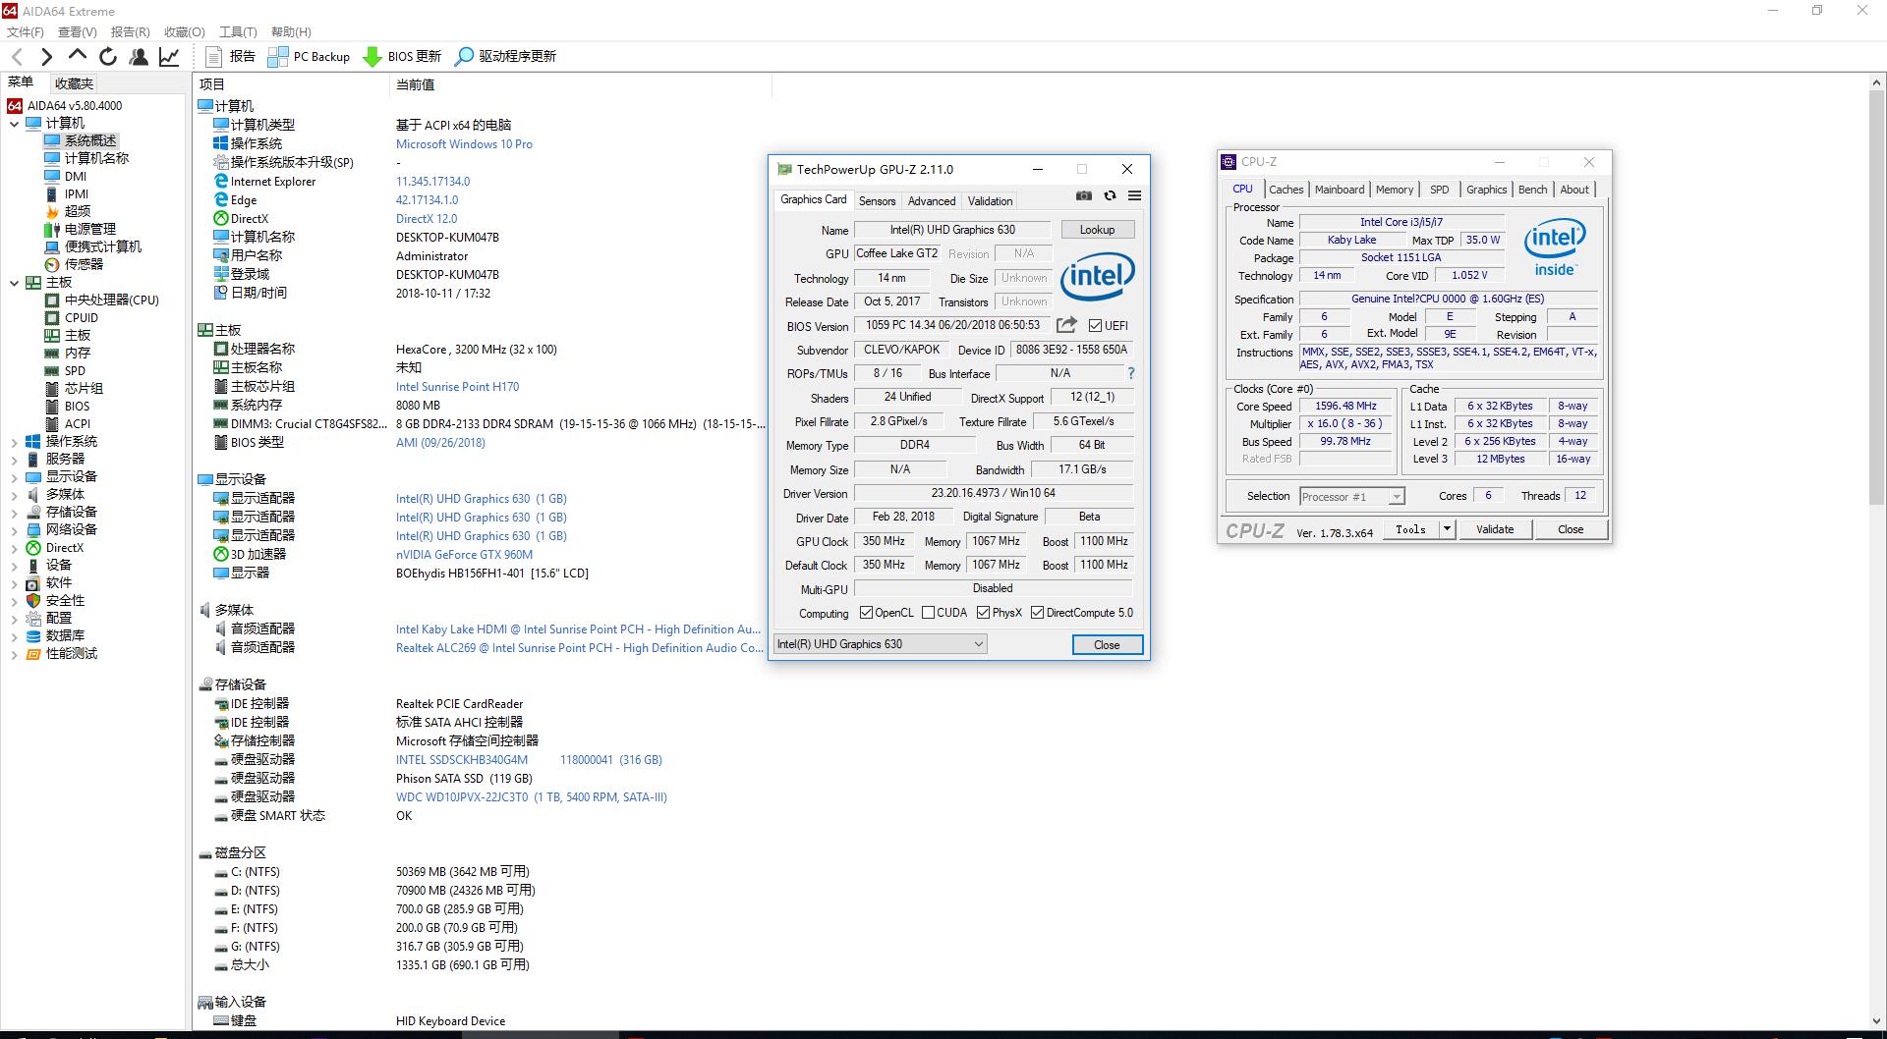Click Validate button in CPU-Z
The image size is (1887, 1039).
coord(1495,529)
